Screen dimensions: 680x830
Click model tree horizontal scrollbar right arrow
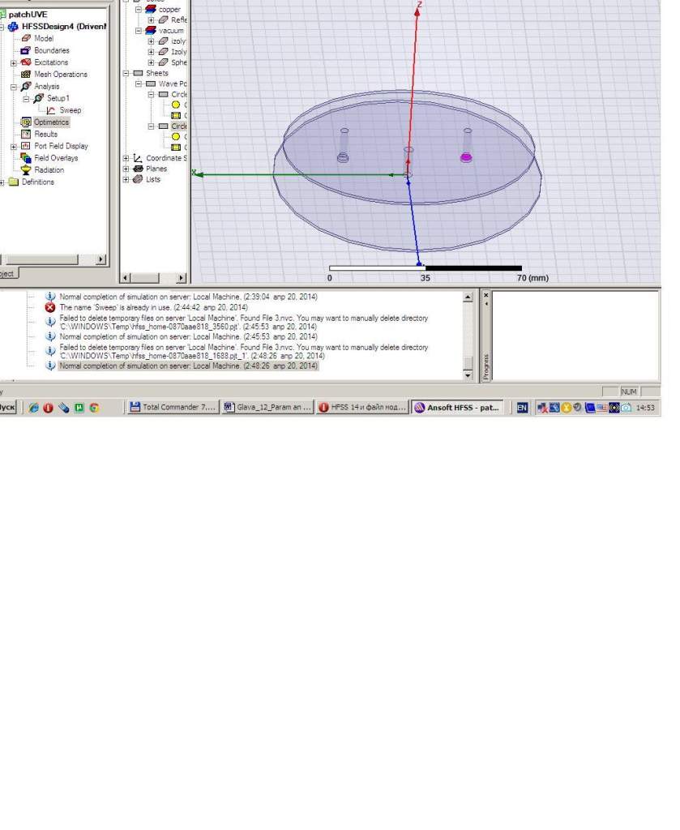click(181, 277)
